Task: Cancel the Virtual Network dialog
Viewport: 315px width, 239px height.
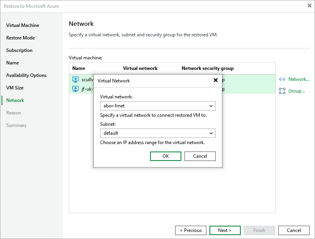Action: (200, 156)
